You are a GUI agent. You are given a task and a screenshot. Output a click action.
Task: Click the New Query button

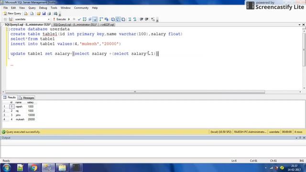pyautogui.click(x=12, y=13)
